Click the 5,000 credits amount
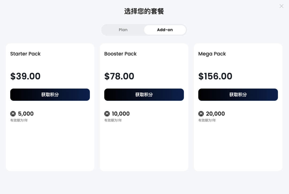The height and width of the screenshot is (194, 289). [x=26, y=114]
